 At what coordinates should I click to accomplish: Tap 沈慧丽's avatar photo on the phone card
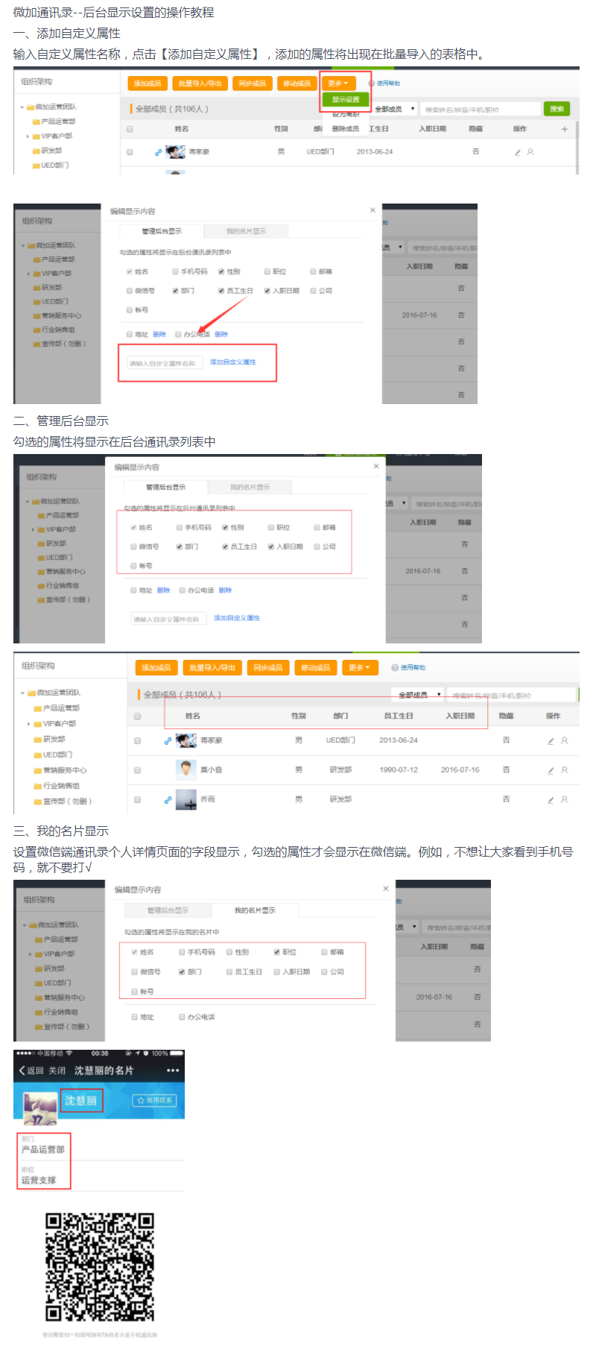click(40, 1109)
